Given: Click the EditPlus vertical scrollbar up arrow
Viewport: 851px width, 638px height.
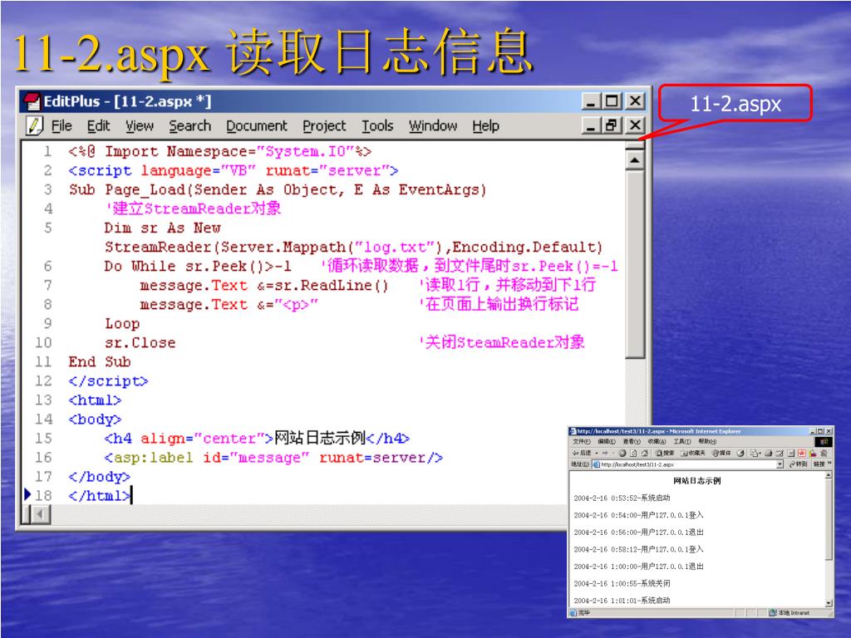Looking at the screenshot, I should coord(634,160).
